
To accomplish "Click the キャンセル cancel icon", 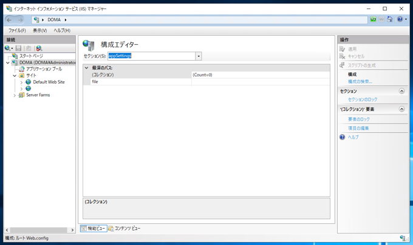I will click(x=342, y=56).
